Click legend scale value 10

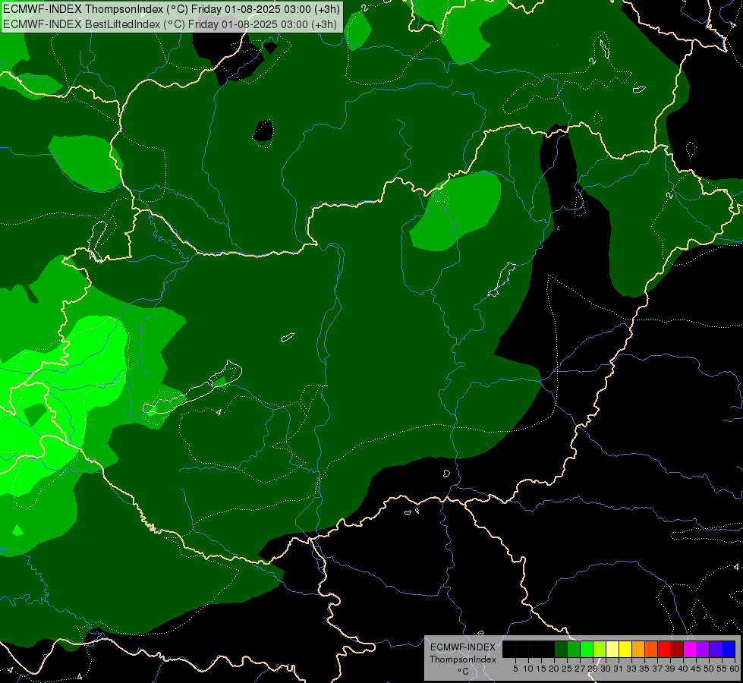tap(528, 669)
